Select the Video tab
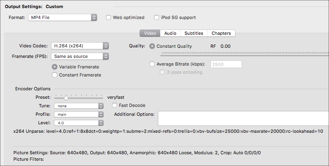The image size is (329, 166). click(x=150, y=33)
